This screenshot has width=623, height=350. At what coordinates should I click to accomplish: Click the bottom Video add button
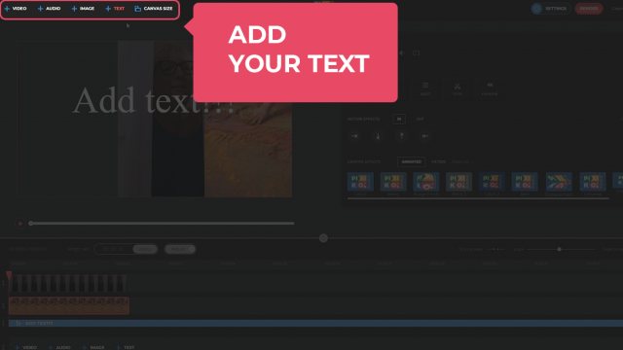coord(26,347)
